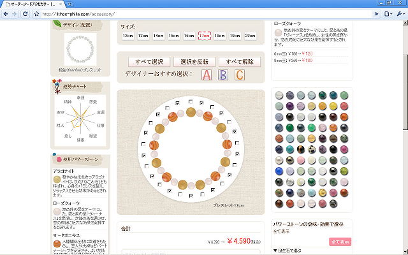Click the すべて選択 button

[149, 62]
